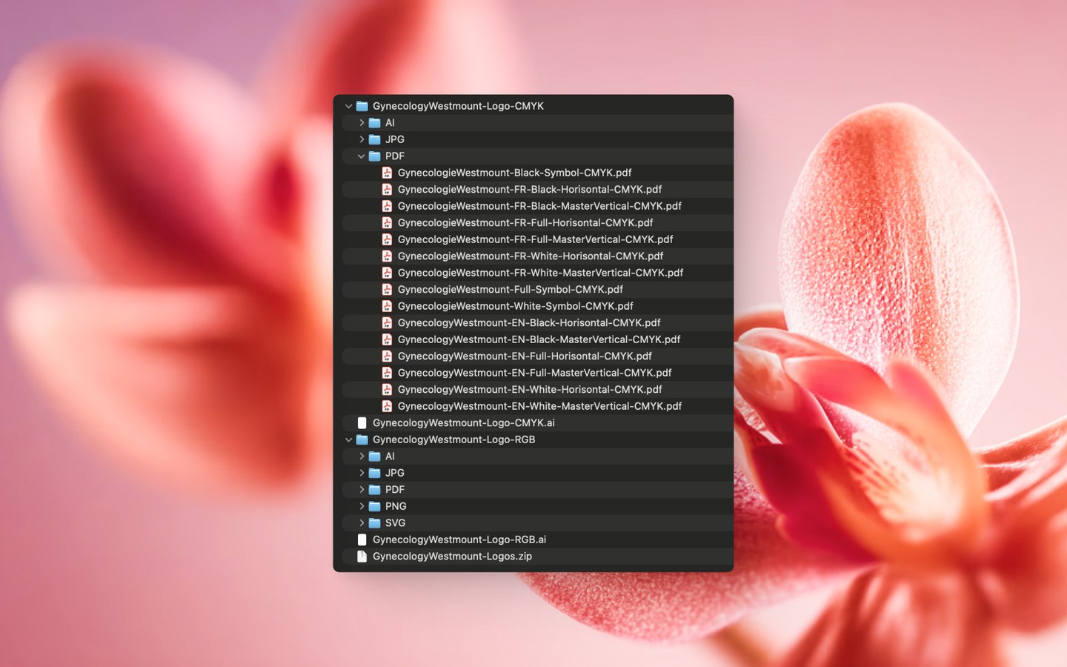Image resolution: width=1067 pixels, height=667 pixels.
Task: Click the PDF icon of GynecologyWestmount-EN-White-MasterVertical-CMYK.pdf
Action: [387, 406]
